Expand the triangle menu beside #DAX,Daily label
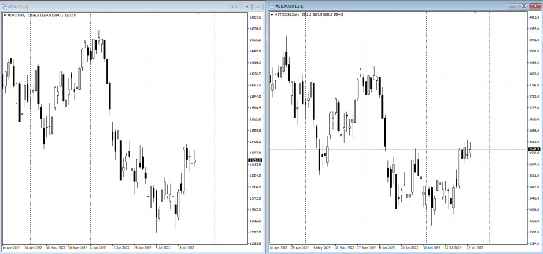The height and width of the screenshot is (254, 543). pyautogui.click(x=4, y=15)
